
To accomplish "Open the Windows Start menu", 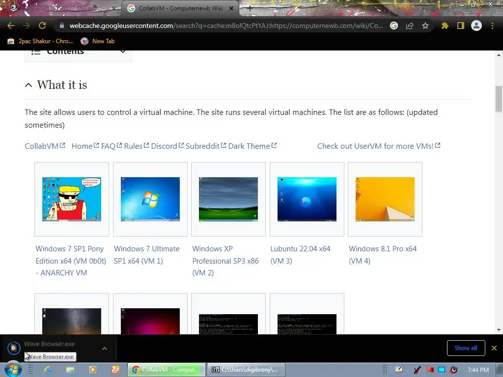I will point(13,370).
